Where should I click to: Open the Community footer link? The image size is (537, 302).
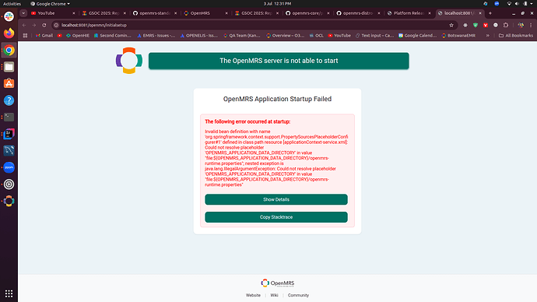coord(298,295)
